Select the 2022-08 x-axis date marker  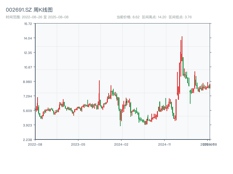[35, 144]
